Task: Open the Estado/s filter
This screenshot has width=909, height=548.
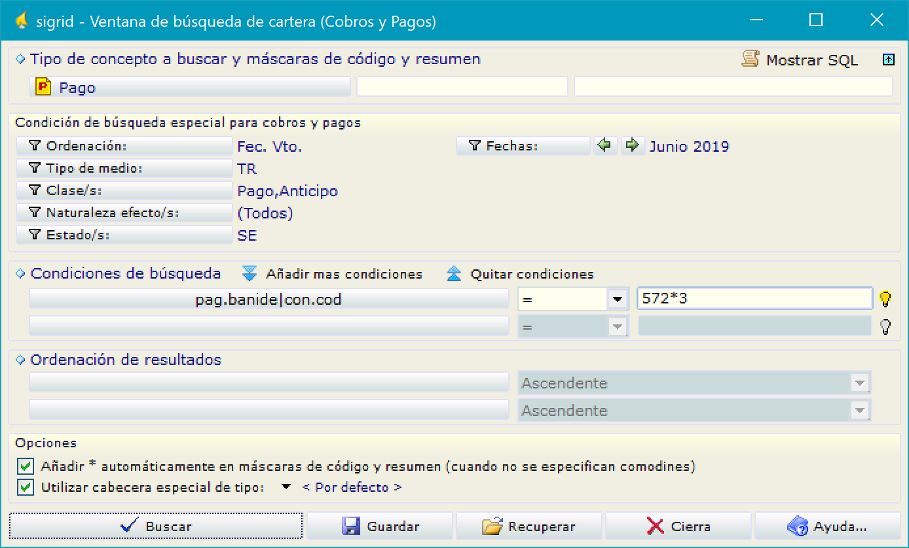Action: [x=124, y=235]
